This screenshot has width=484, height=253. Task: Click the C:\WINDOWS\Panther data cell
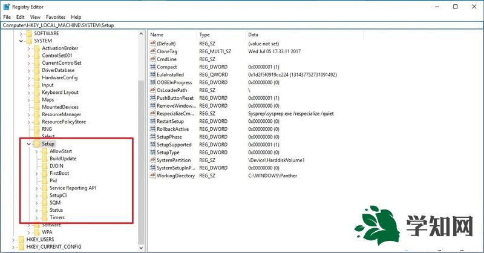273,176
